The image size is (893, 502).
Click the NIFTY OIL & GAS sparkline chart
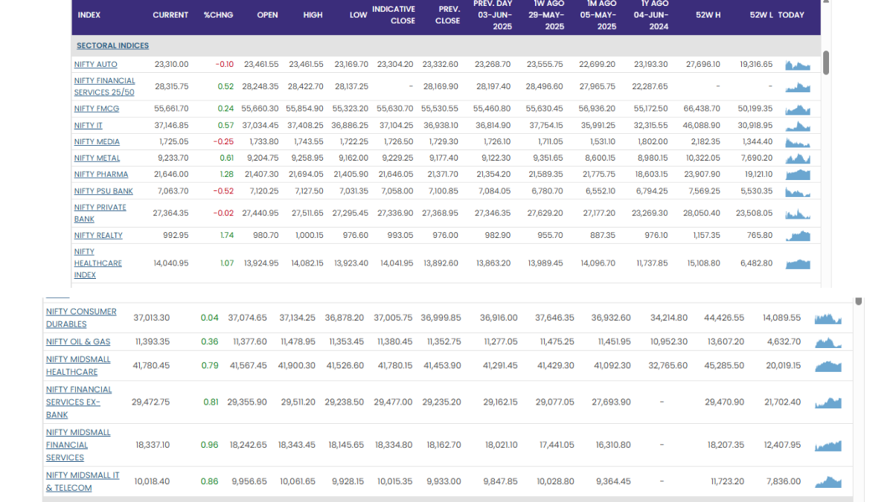point(828,342)
